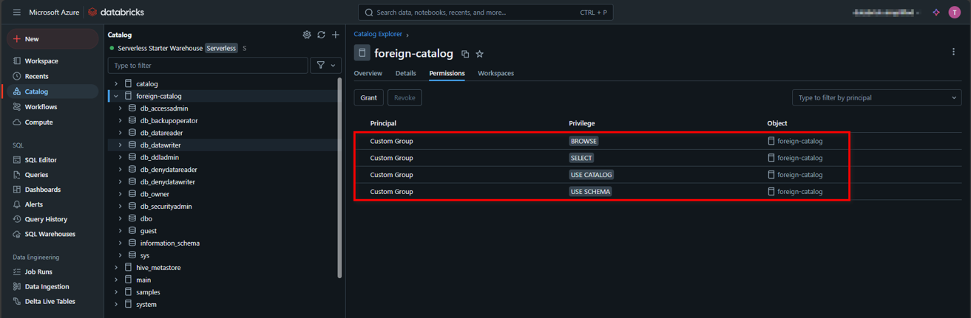This screenshot has height=318, width=971.
Task: Open Compute in the sidebar
Action: (51, 122)
